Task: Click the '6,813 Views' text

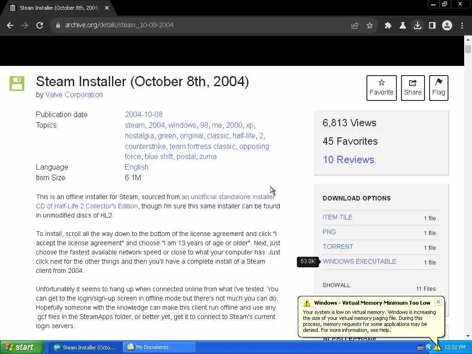Action: point(349,123)
